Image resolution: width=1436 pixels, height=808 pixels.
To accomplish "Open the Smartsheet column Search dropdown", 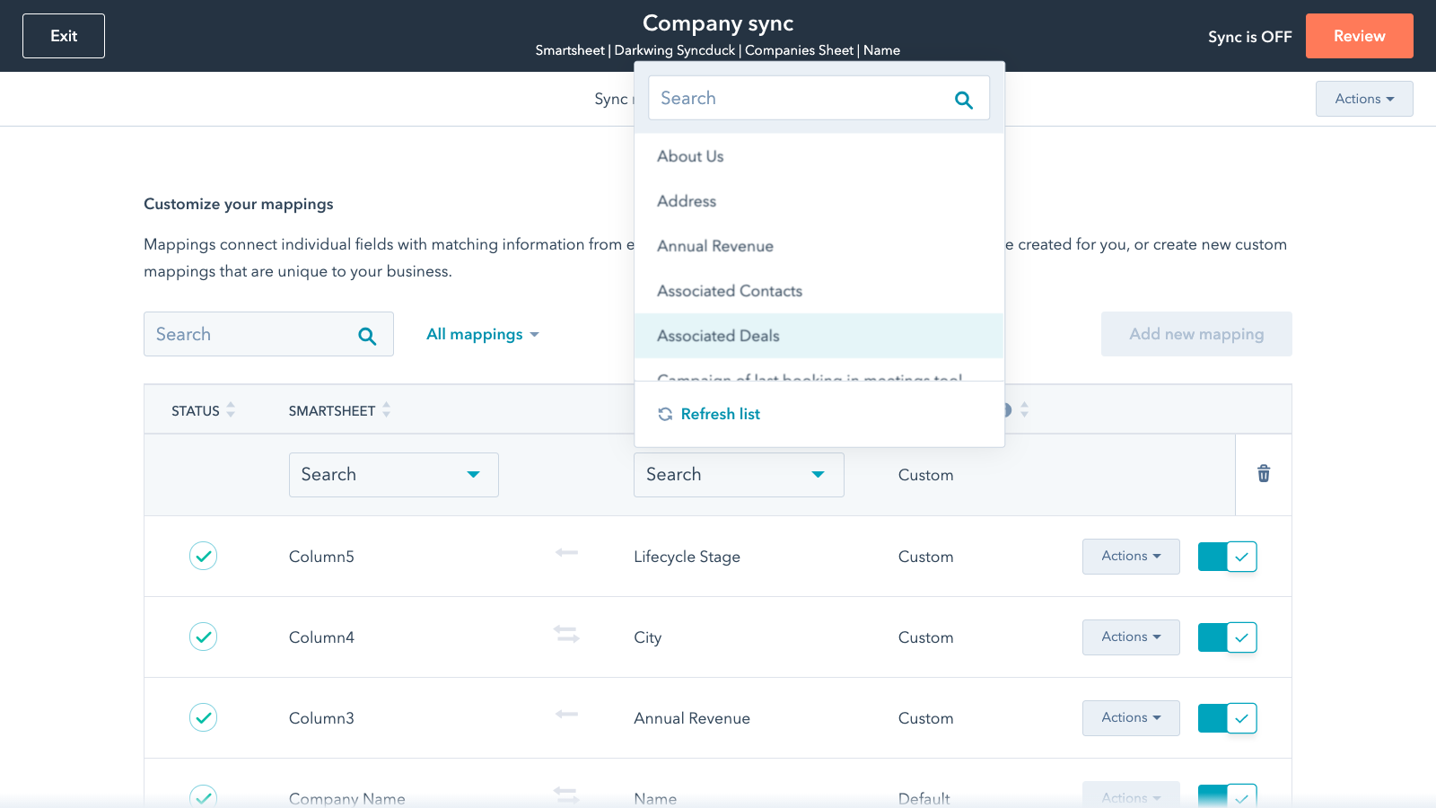I will pyautogui.click(x=393, y=474).
